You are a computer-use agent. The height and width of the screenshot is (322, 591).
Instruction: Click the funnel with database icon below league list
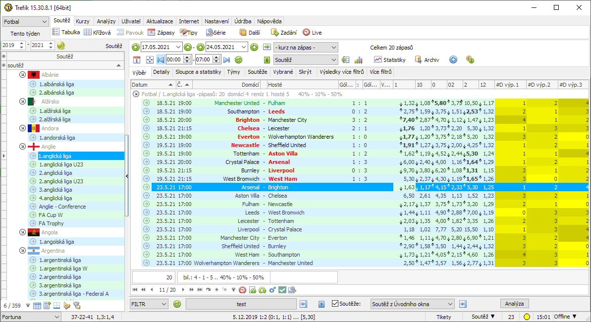point(76,306)
